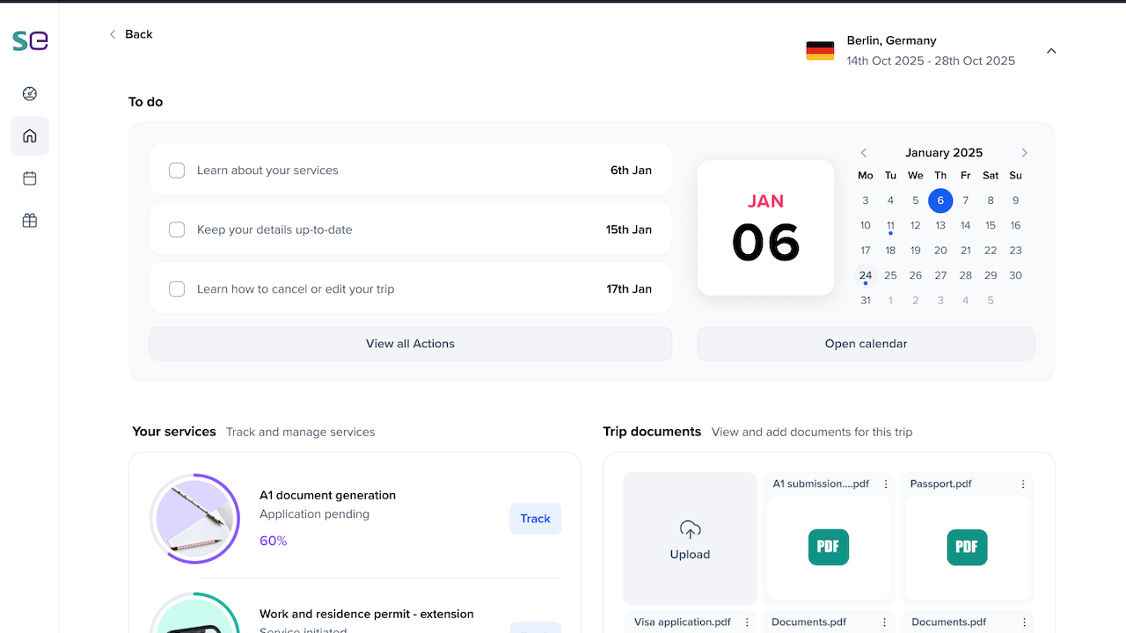Choose calendar date 28
This screenshot has height=633, width=1126.
pos(966,275)
